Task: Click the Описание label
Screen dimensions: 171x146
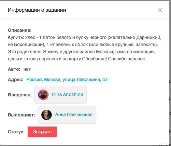Action: [x=20, y=30]
